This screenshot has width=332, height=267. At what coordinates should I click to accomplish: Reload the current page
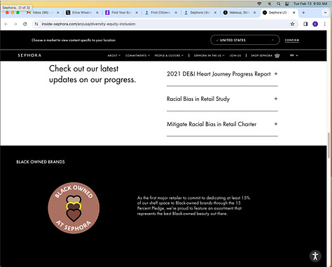(25, 24)
